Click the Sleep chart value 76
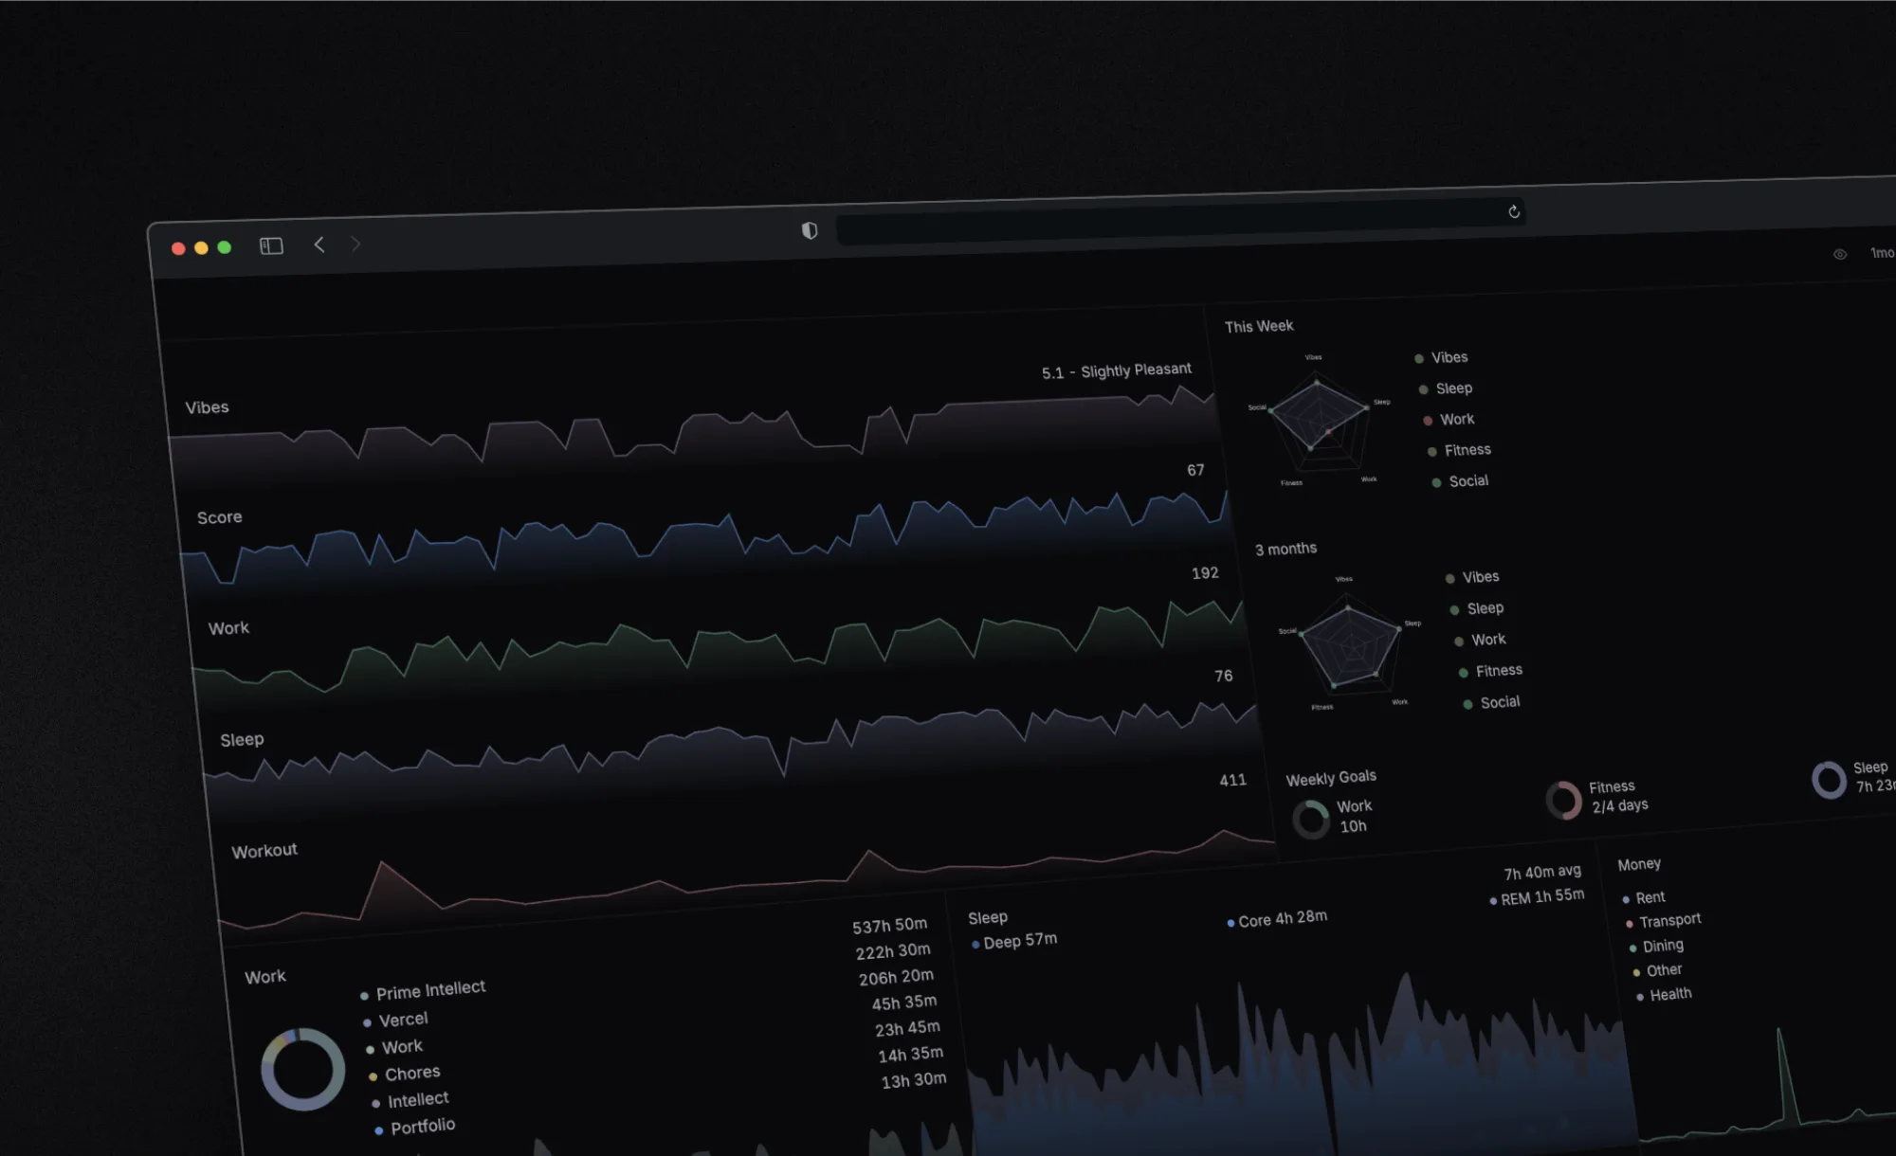 (x=1224, y=676)
